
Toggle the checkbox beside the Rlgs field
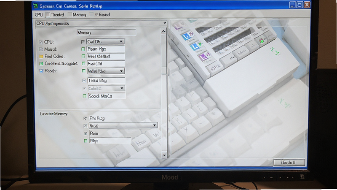tap(86, 141)
